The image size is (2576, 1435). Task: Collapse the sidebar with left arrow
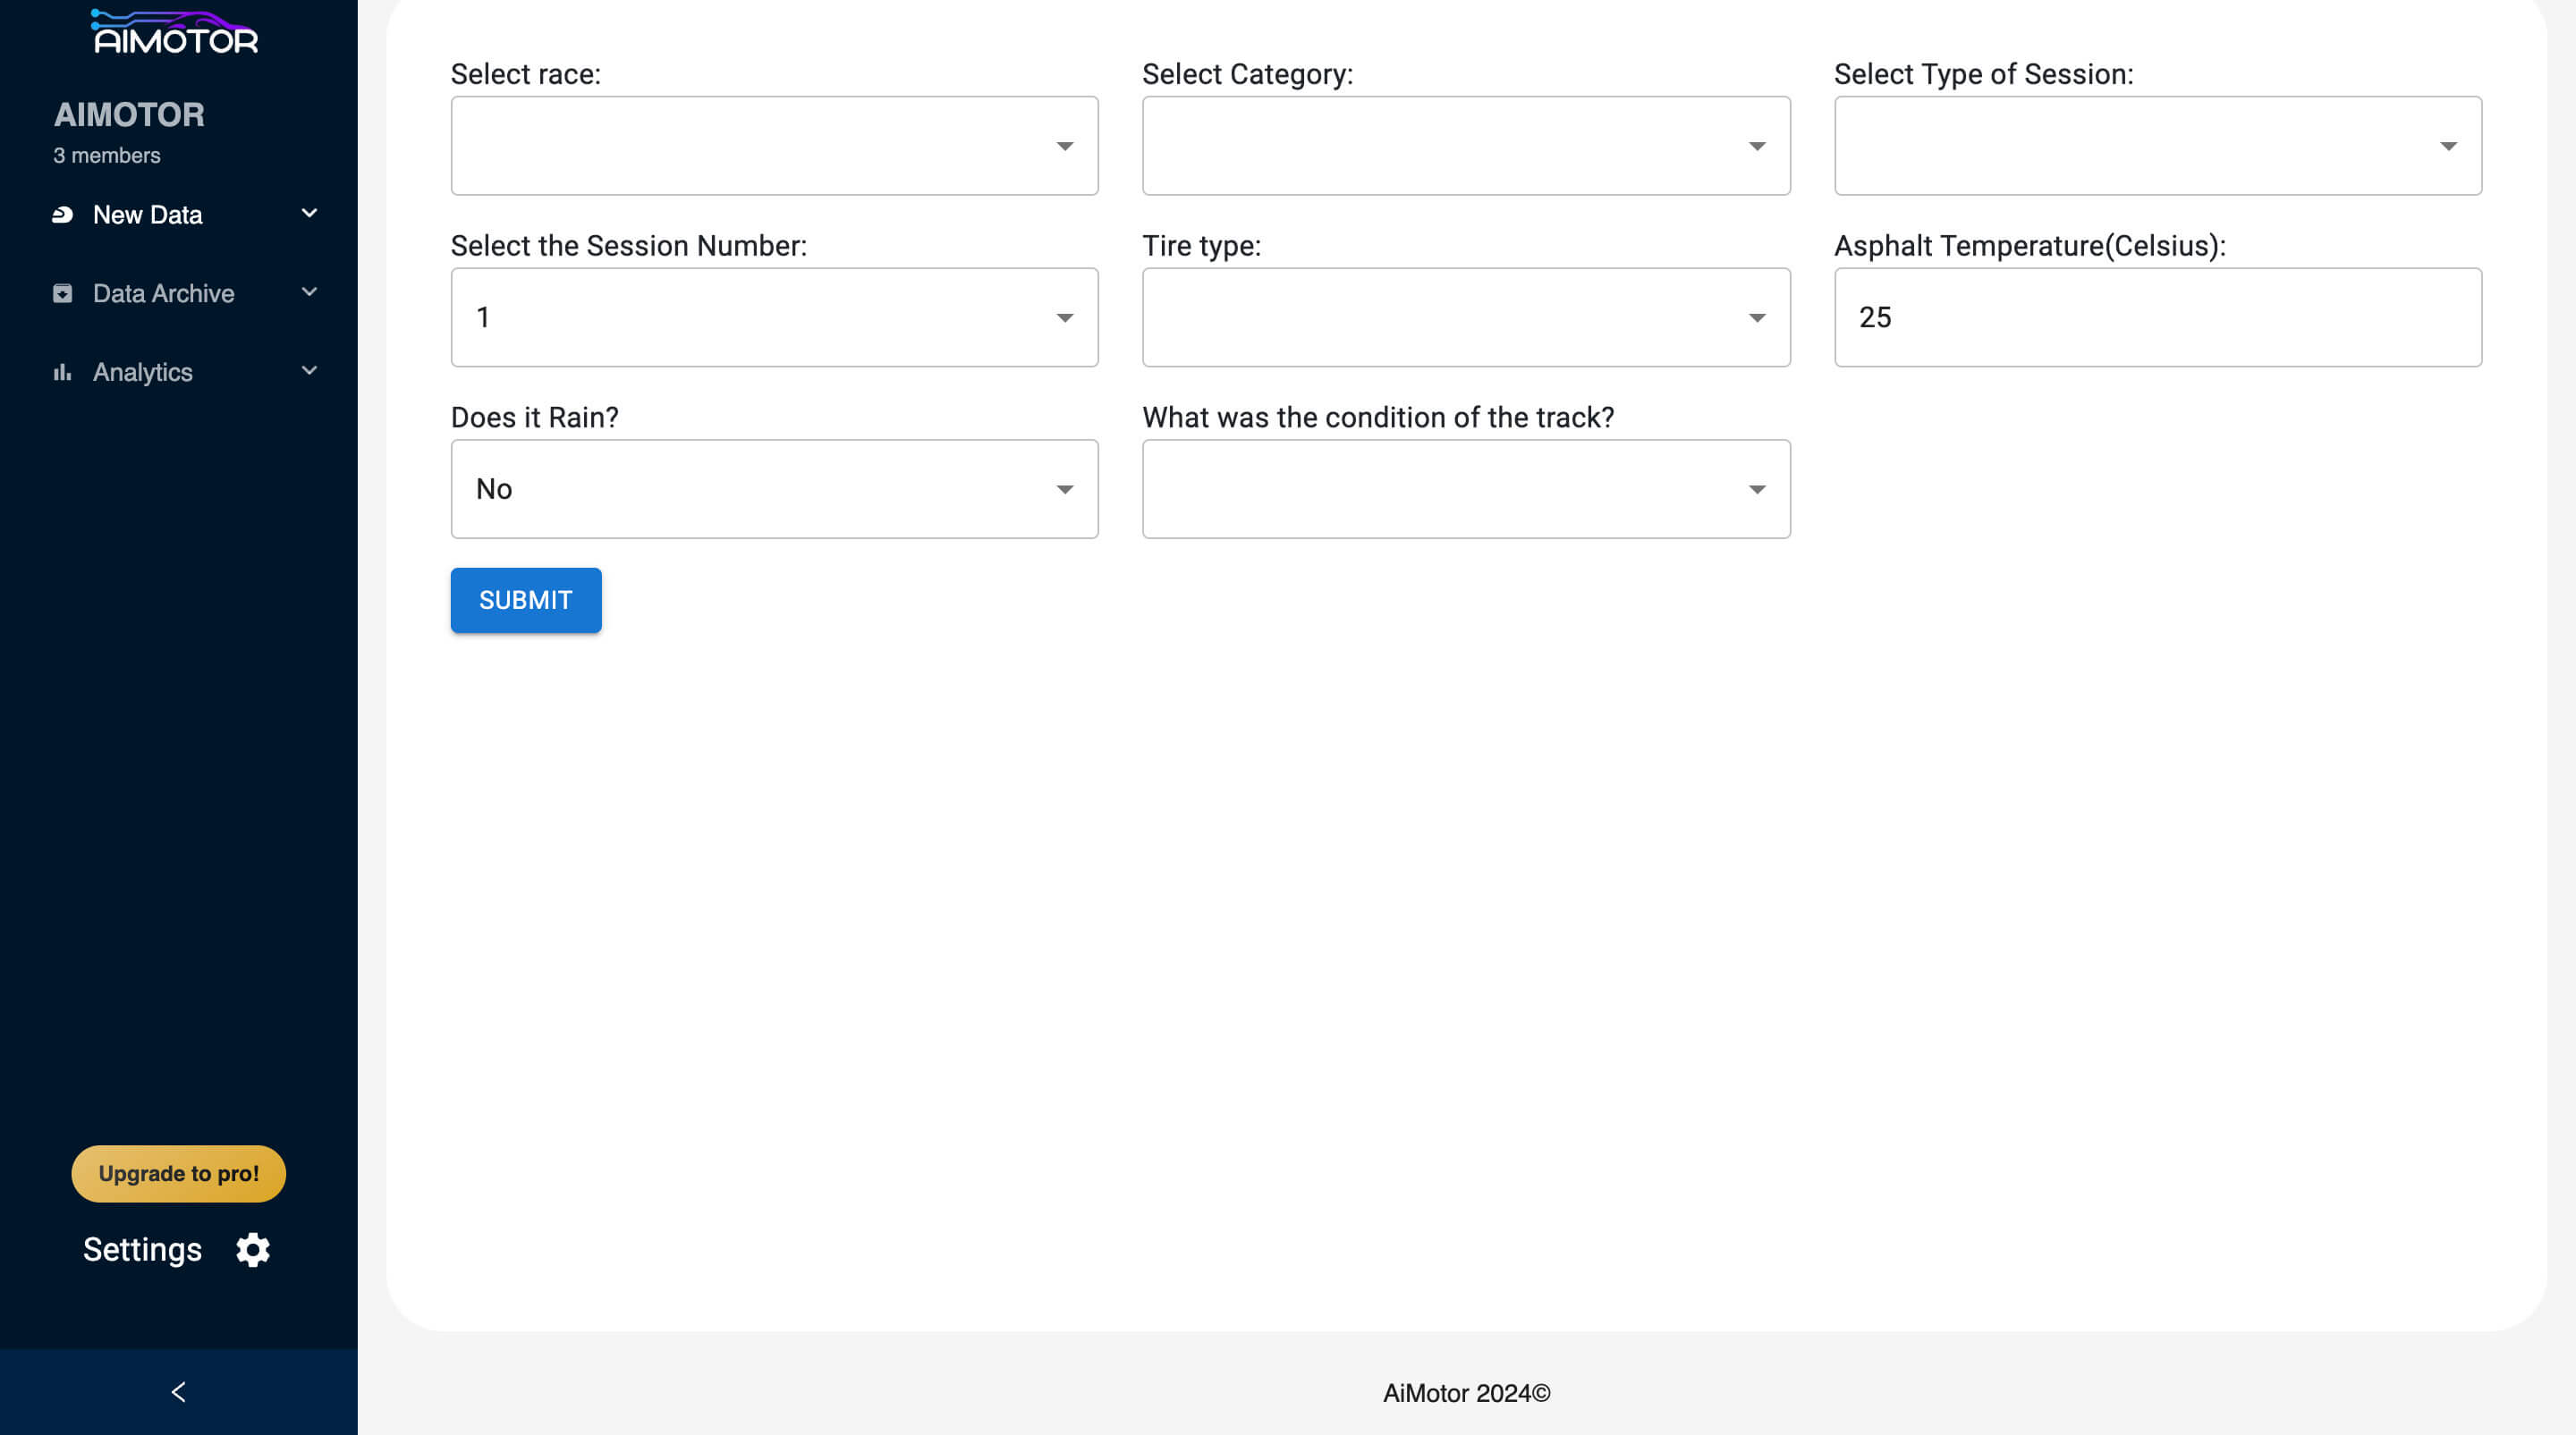click(x=178, y=1392)
